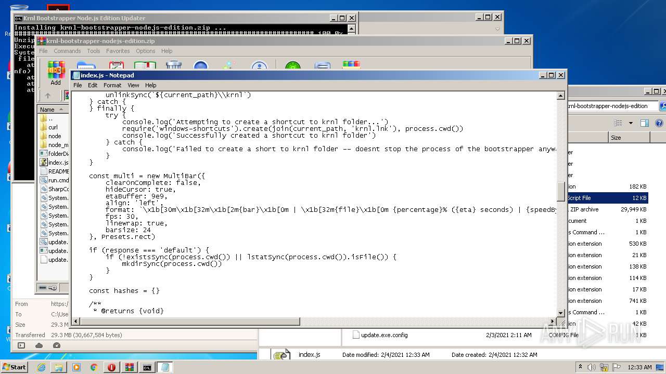Click 'const hashes = {}' line in Notepad
The image size is (666, 374).
124,291
